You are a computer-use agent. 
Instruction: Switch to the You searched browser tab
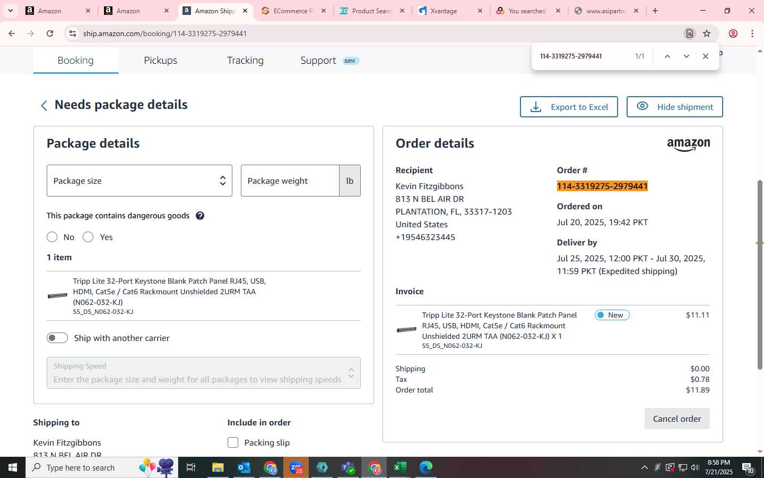click(529, 11)
